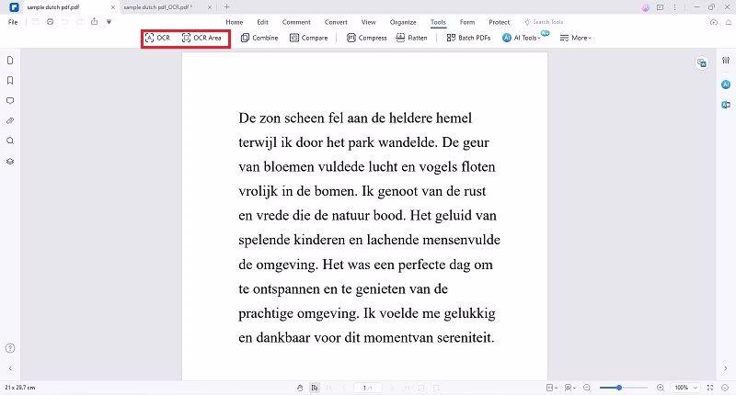This screenshot has height=395, width=736.
Task: Share the document via share icon
Action: (95, 21)
